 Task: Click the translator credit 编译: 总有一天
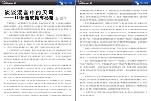tap(61, 19)
